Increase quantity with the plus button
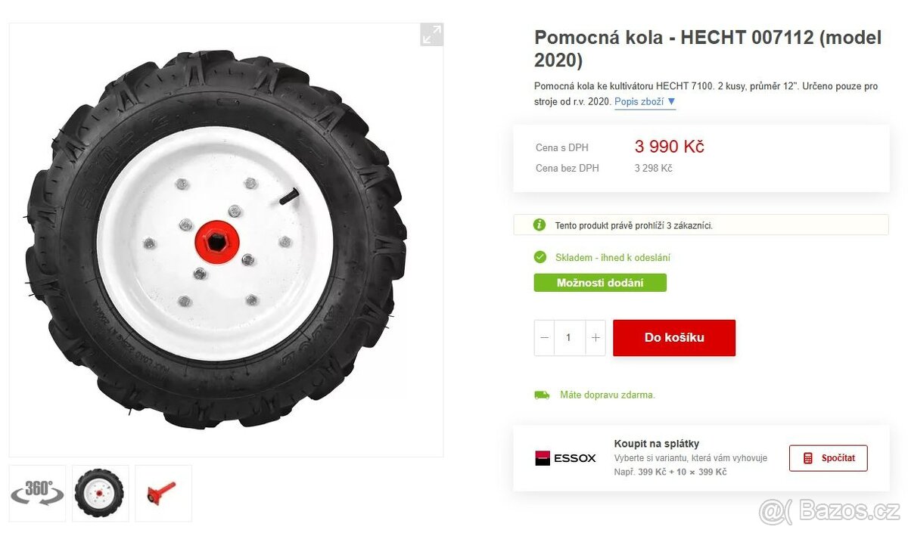Image resolution: width=908 pixels, height=533 pixels. tap(595, 338)
